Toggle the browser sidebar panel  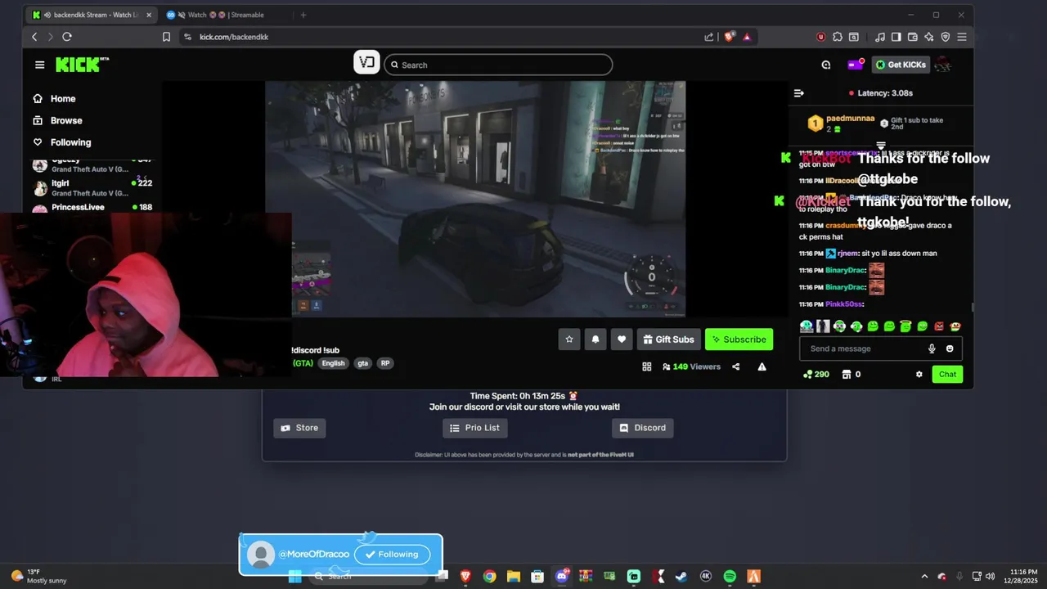click(x=896, y=37)
